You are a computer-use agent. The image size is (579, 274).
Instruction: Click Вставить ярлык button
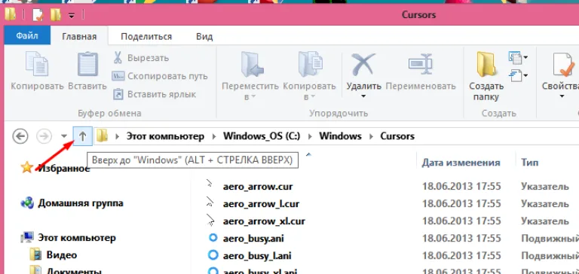pyautogui.click(x=154, y=94)
